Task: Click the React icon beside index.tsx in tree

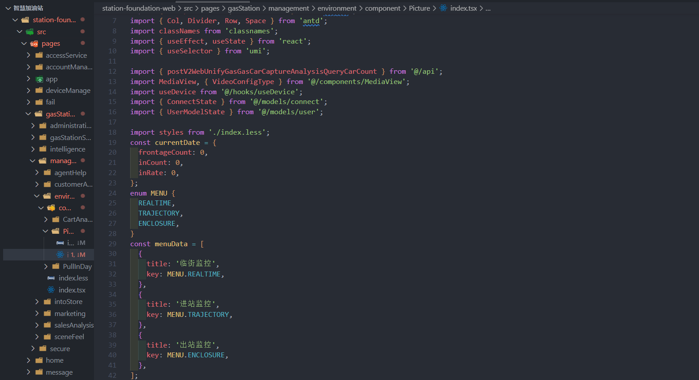Action: point(51,290)
